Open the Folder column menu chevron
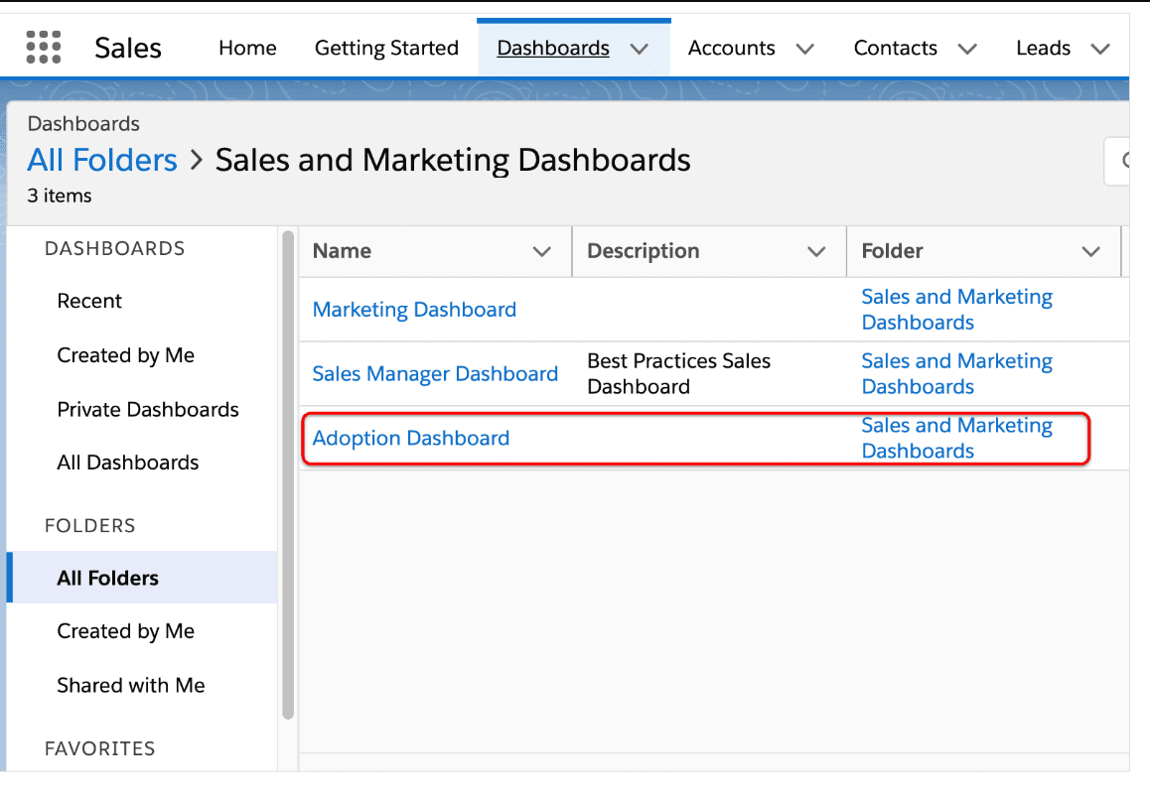1150x799 pixels. click(1090, 252)
